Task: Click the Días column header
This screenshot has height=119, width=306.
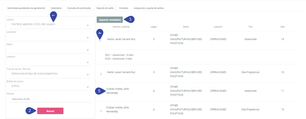Action: tap(283, 27)
